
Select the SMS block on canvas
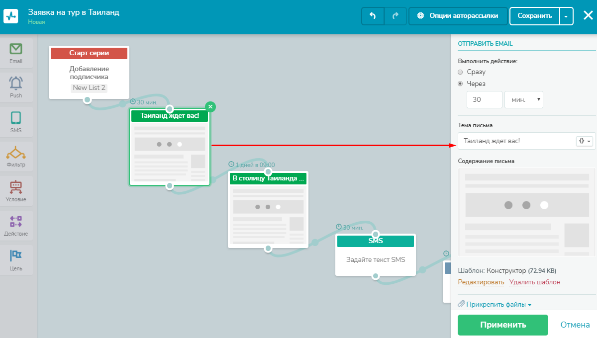pyautogui.click(x=376, y=254)
